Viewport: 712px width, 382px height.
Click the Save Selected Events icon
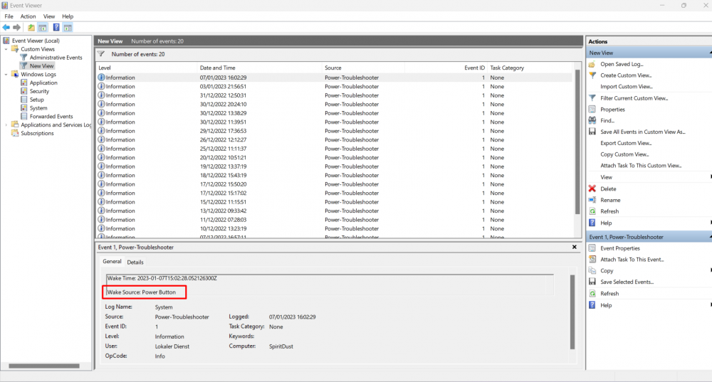(592, 282)
